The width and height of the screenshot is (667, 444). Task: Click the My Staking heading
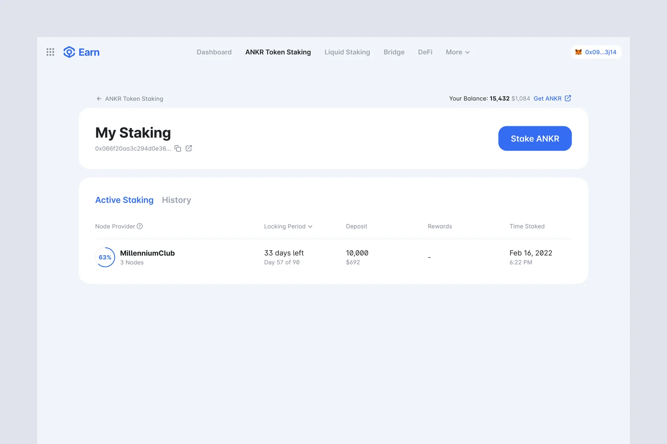(x=133, y=133)
